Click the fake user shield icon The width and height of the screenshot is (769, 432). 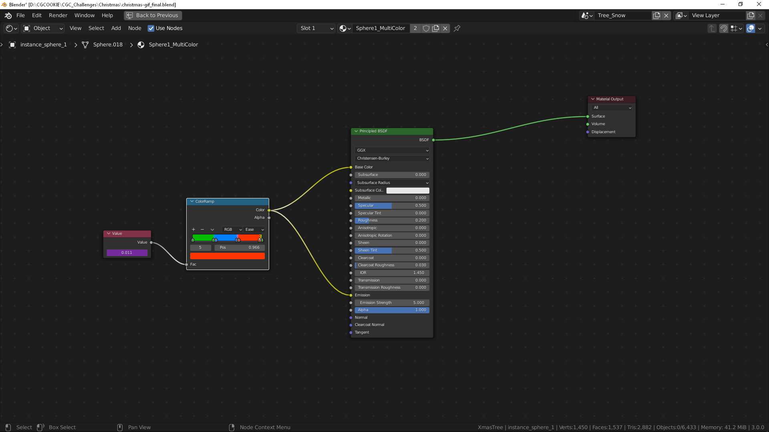426,28
